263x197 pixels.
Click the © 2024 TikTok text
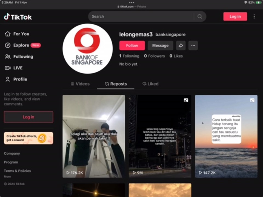click(x=14, y=184)
